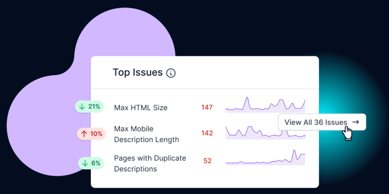Select the 10% increase badge
The image size is (389, 194).
91,134
